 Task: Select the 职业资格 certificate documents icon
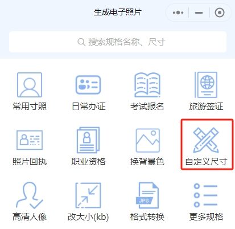(88, 140)
